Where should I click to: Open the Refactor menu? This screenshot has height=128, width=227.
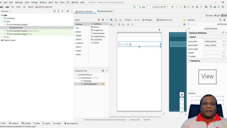pos(43,2)
